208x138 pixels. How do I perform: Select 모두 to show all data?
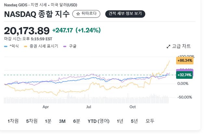click(150, 121)
